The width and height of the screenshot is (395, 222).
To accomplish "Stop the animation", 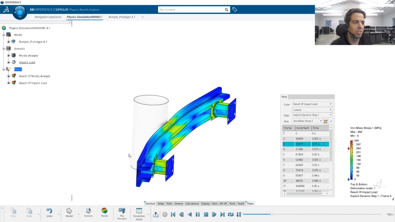I will [x=206, y=215].
